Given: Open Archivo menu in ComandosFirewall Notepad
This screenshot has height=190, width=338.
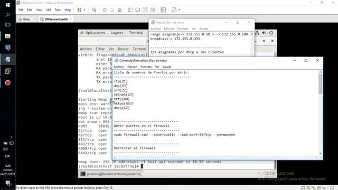Looking at the screenshot, I should point(119,67).
